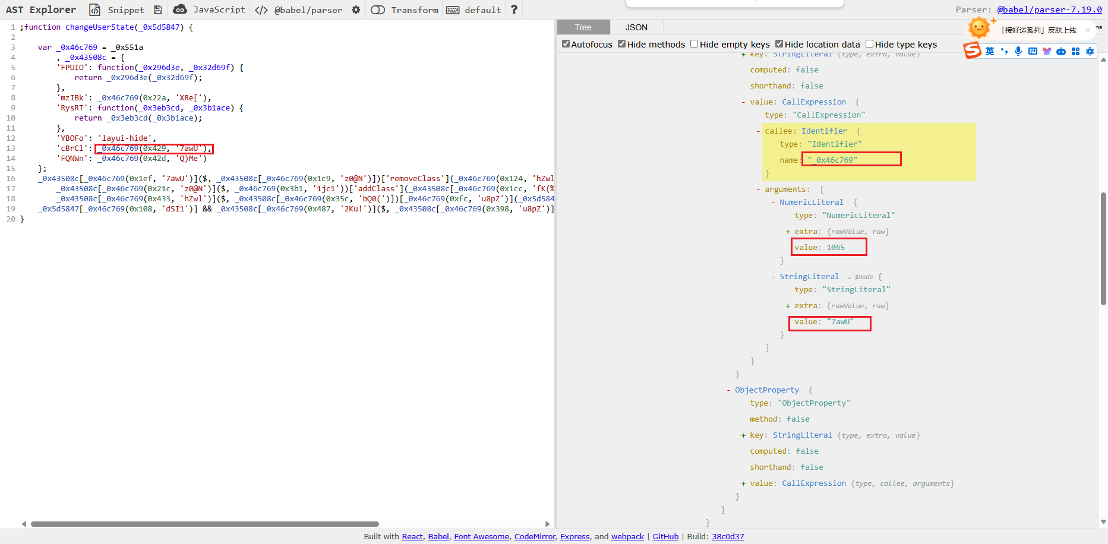Switch to the JSON tab
This screenshot has height=544, width=1108.
[x=636, y=27]
